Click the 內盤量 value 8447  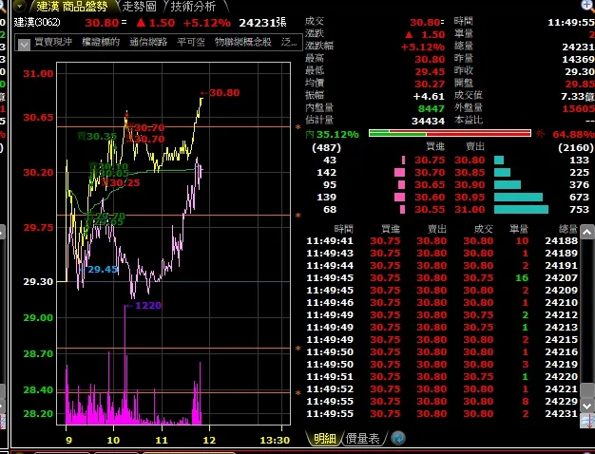click(x=432, y=109)
